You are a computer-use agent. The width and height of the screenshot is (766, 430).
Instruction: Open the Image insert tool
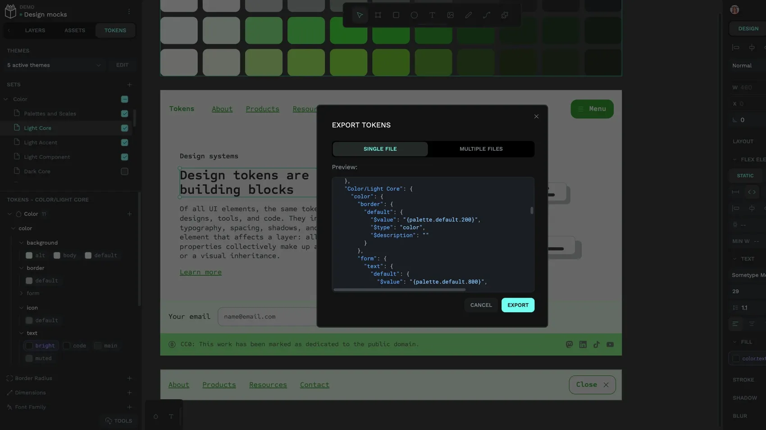[450, 15]
